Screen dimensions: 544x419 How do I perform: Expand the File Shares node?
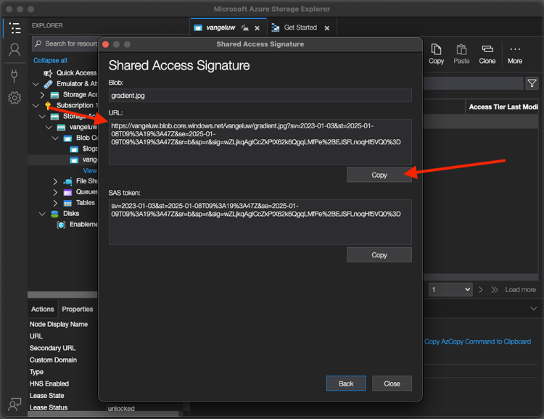[x=55, y=181]
